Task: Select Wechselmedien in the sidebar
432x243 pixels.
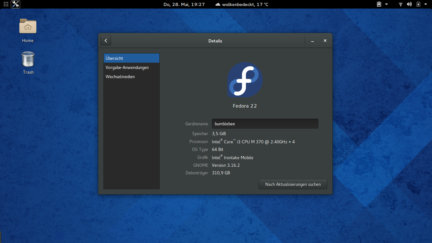Action: [x=132, y=77]
